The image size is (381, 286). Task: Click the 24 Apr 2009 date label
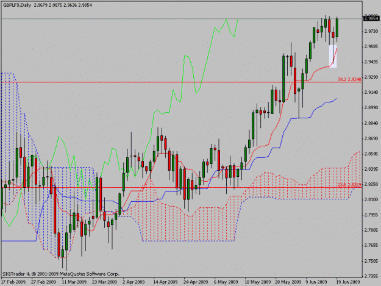point(196,282)
